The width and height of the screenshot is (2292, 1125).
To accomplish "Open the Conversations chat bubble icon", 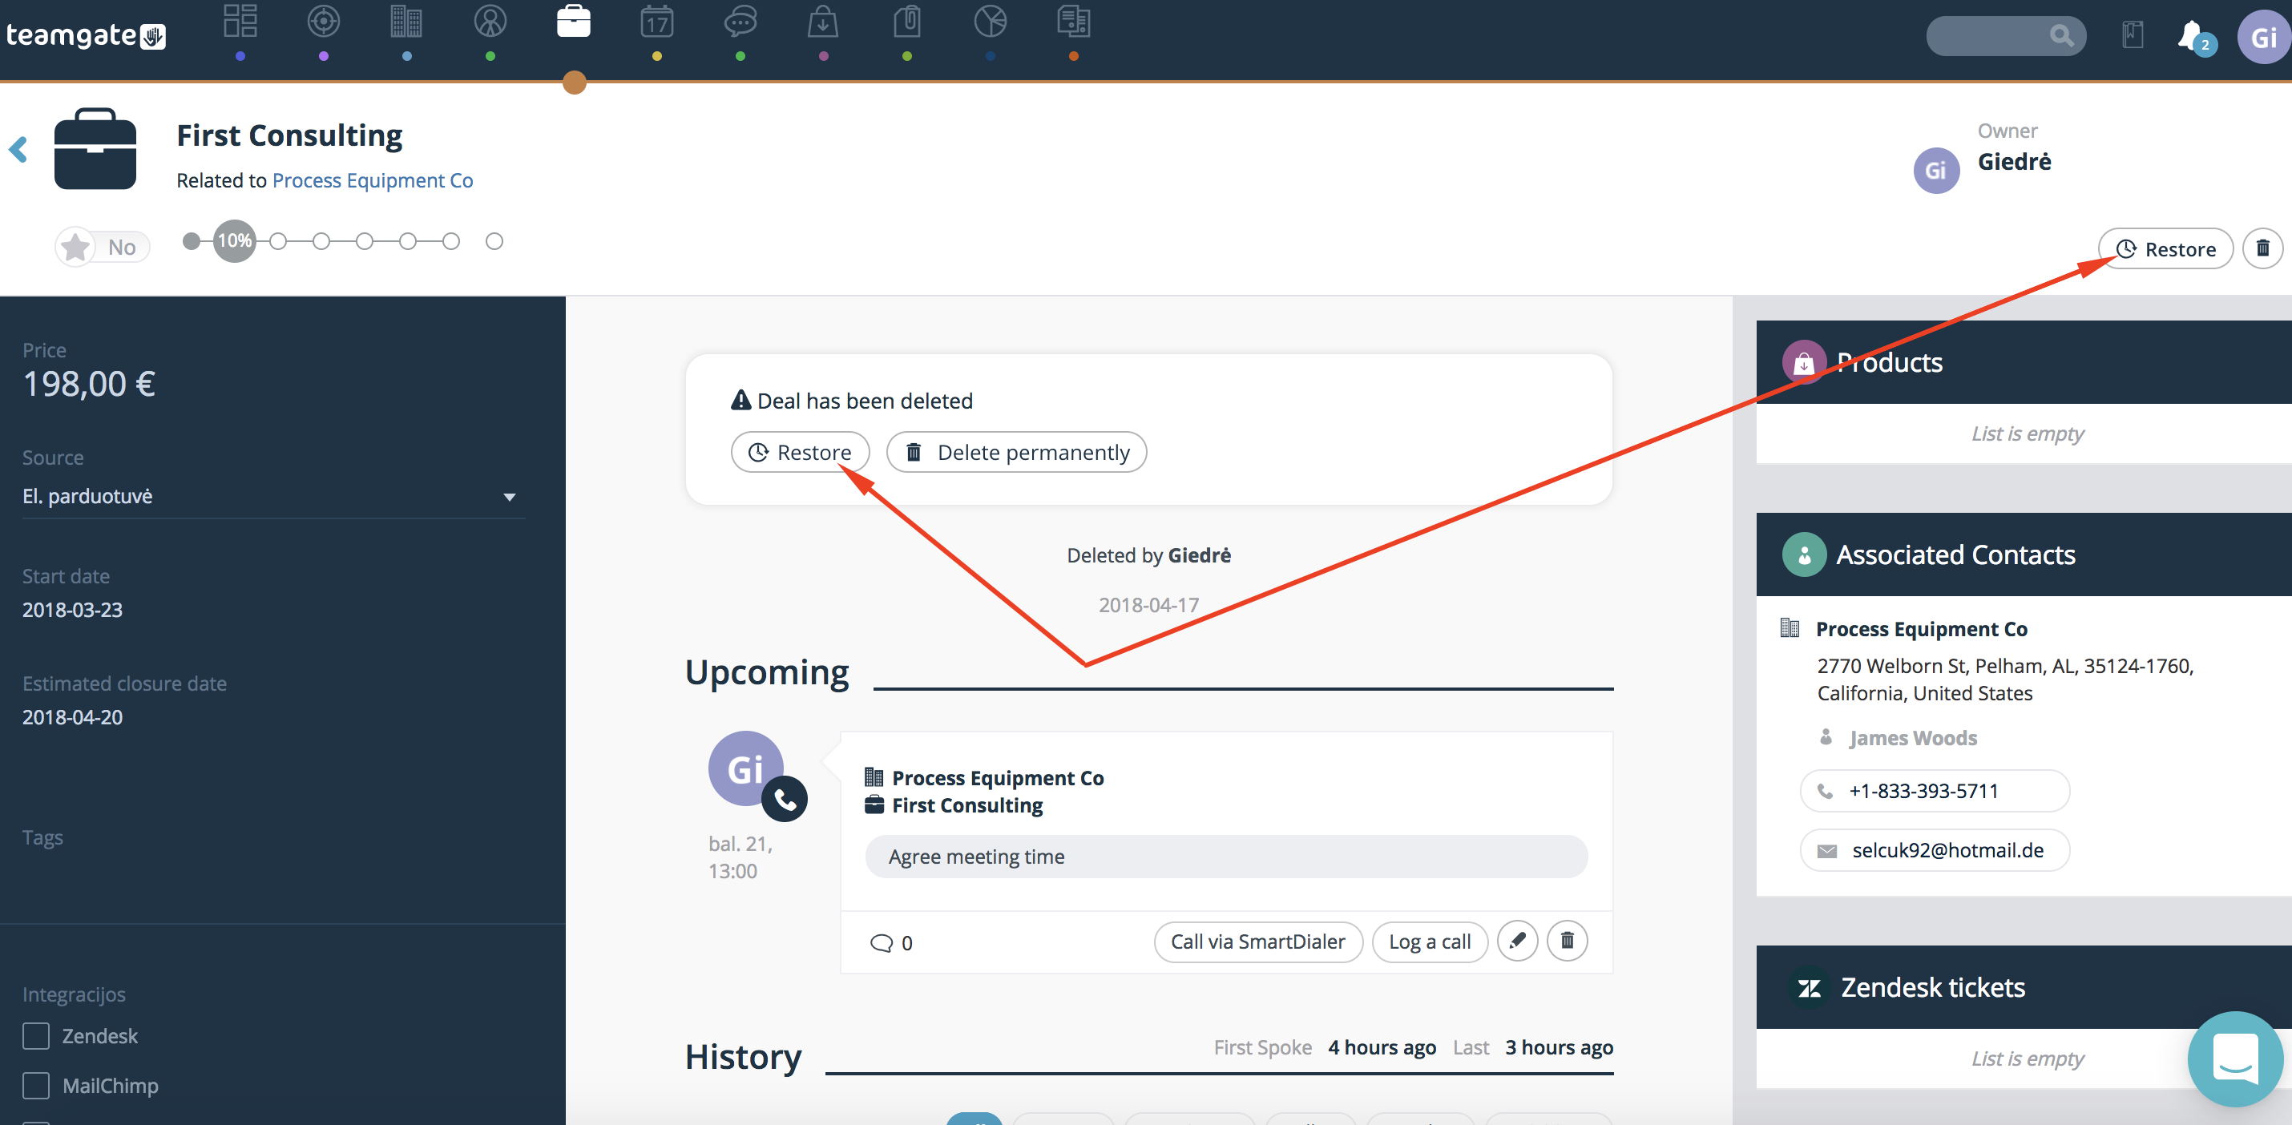I will (740, 22).
